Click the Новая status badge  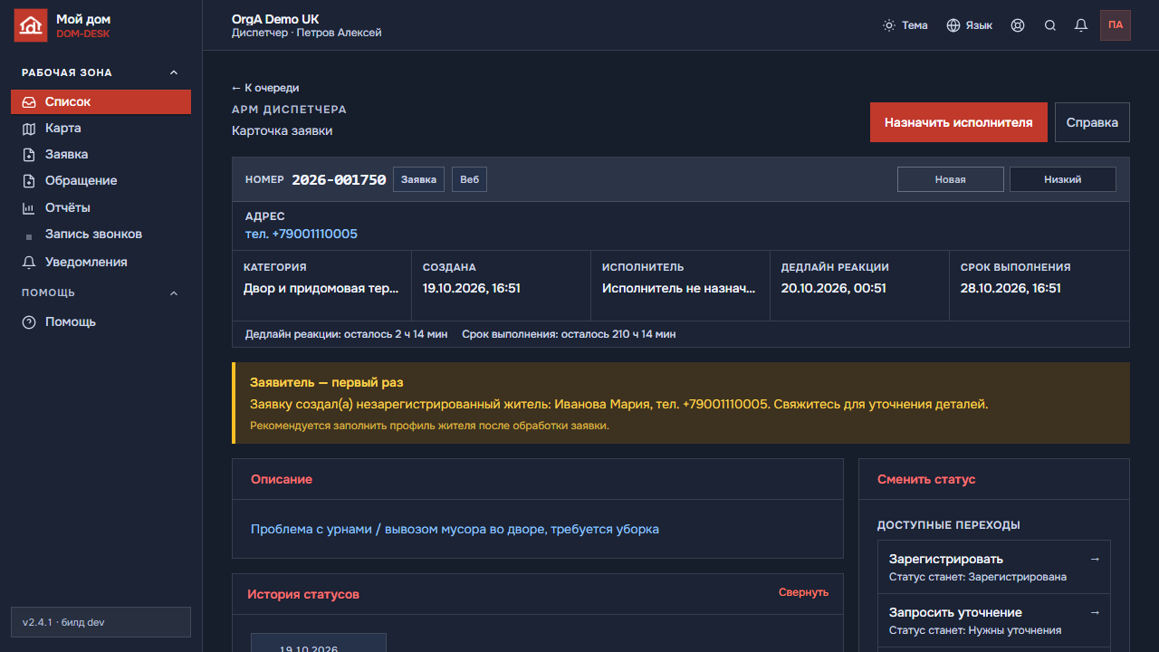(951, 179)
